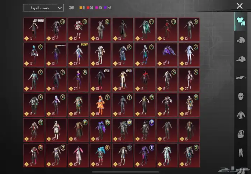Select the outfit with badge number 16
This screenshot has width=251, height=174.
pyautogui.click(x=190, y=105)
